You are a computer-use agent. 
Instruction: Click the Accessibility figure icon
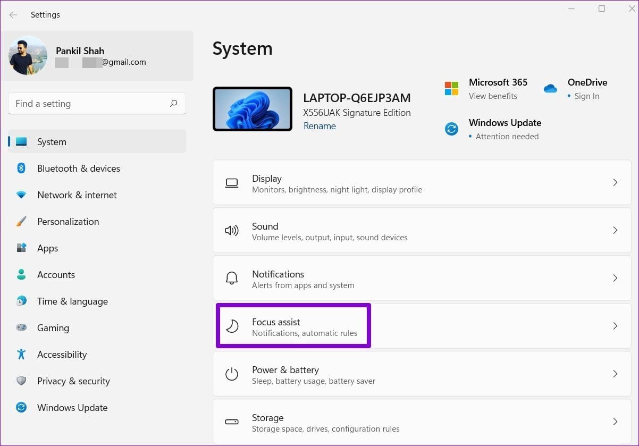21,355
